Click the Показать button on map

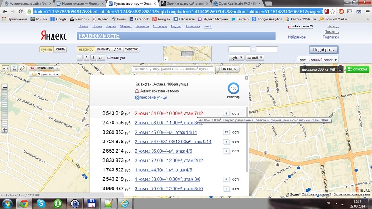click(x=227, y=69)
